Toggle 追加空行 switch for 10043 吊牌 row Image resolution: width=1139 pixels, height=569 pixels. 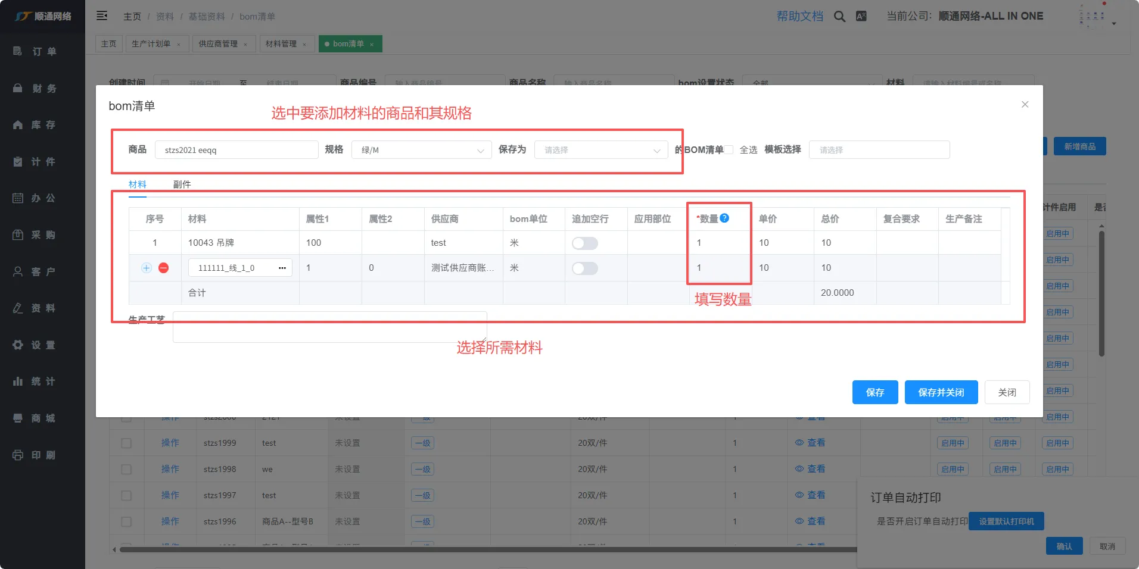584,243
